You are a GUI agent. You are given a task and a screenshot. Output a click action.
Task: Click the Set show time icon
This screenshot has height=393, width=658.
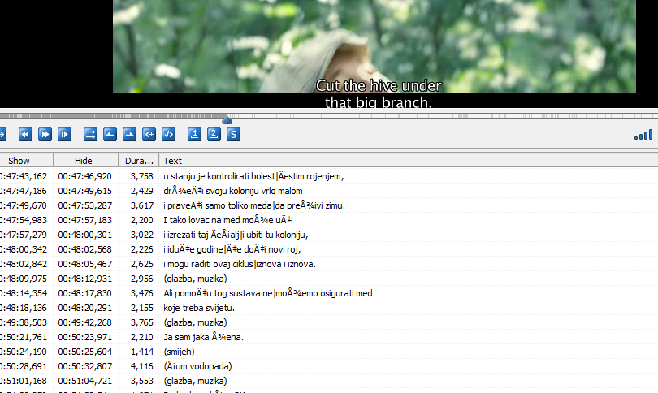pyautogui.click(x=110, y=135)
